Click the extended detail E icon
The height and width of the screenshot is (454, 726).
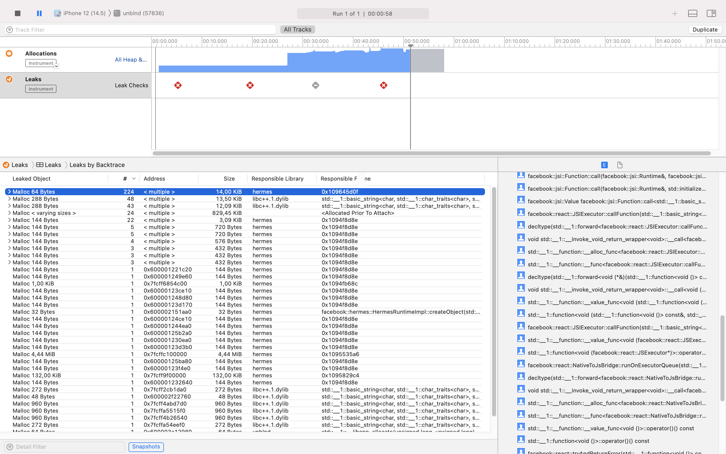pos(604,165)
